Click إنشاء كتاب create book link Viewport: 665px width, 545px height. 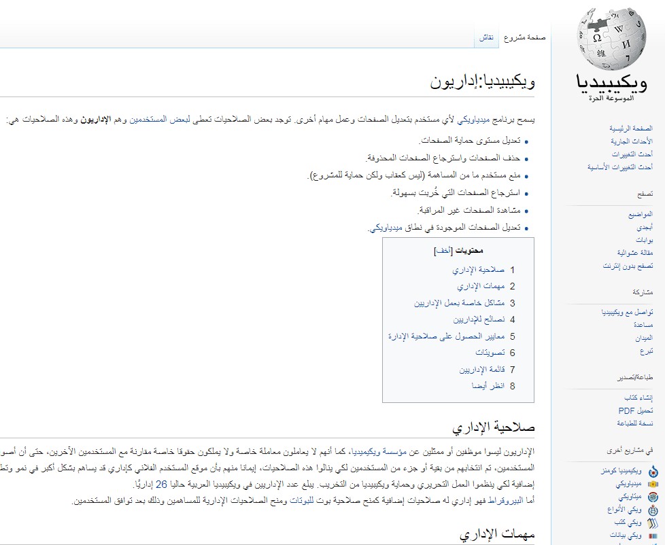(638, 398)
